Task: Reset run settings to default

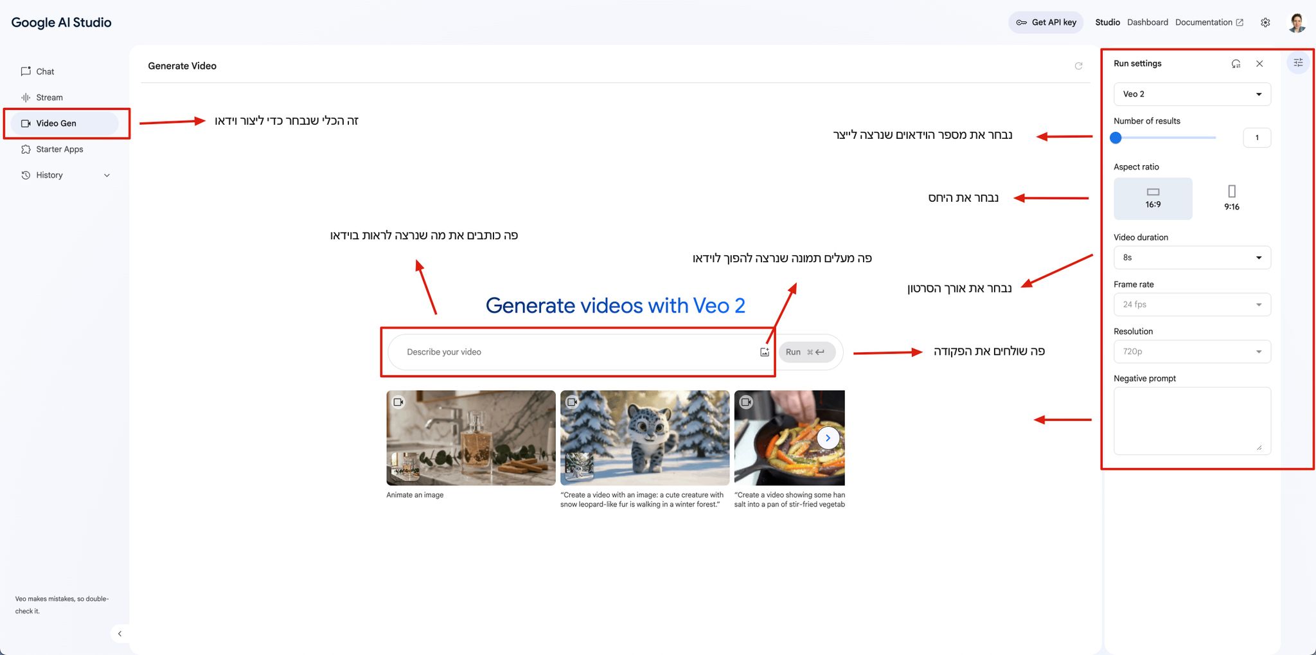Action: coord(1236,64)
